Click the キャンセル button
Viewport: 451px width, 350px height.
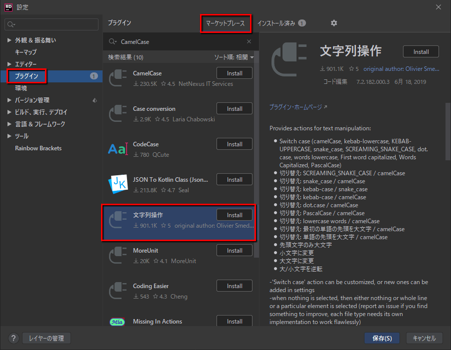point(424,338)
